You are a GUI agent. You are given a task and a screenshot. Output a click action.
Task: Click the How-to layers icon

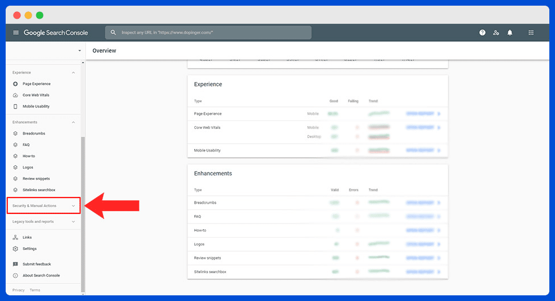click(x=15, y=156)
